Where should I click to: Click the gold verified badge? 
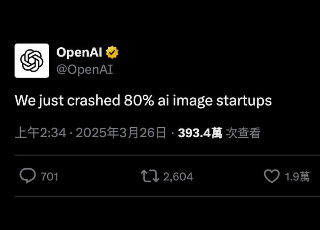112,53
